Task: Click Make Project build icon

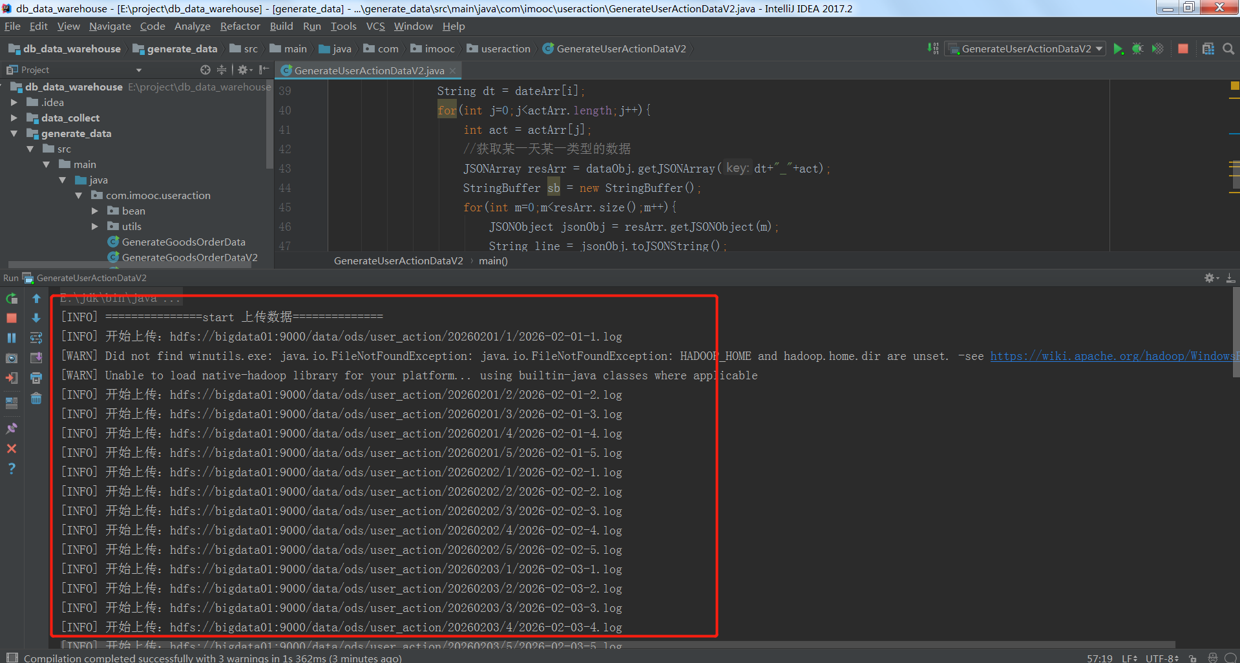Action: coord(932,48)
